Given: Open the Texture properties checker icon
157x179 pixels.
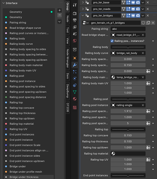Looking at the screenshot, I should tap(75, 107).
